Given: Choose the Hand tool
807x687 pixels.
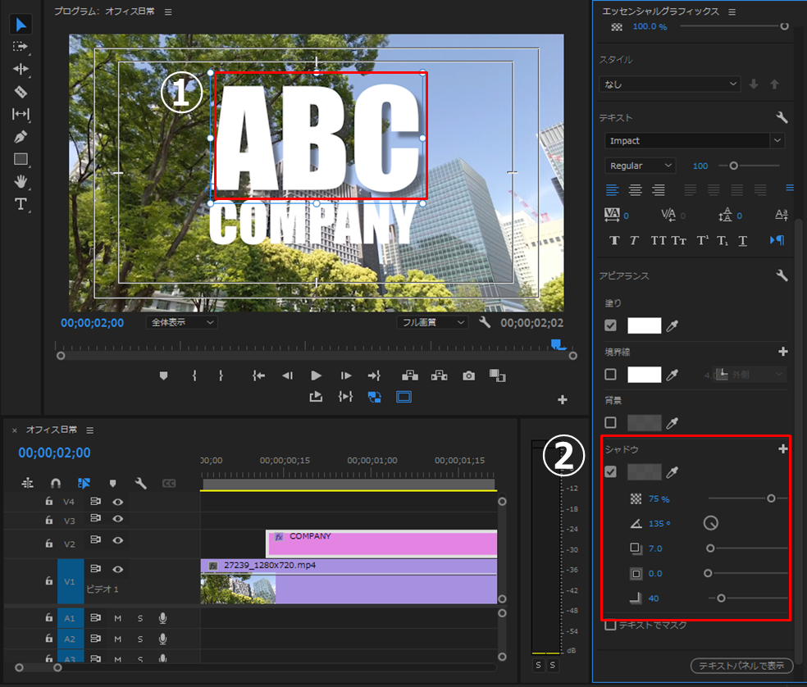Looking at the screenshot, I should pos(21,181).
